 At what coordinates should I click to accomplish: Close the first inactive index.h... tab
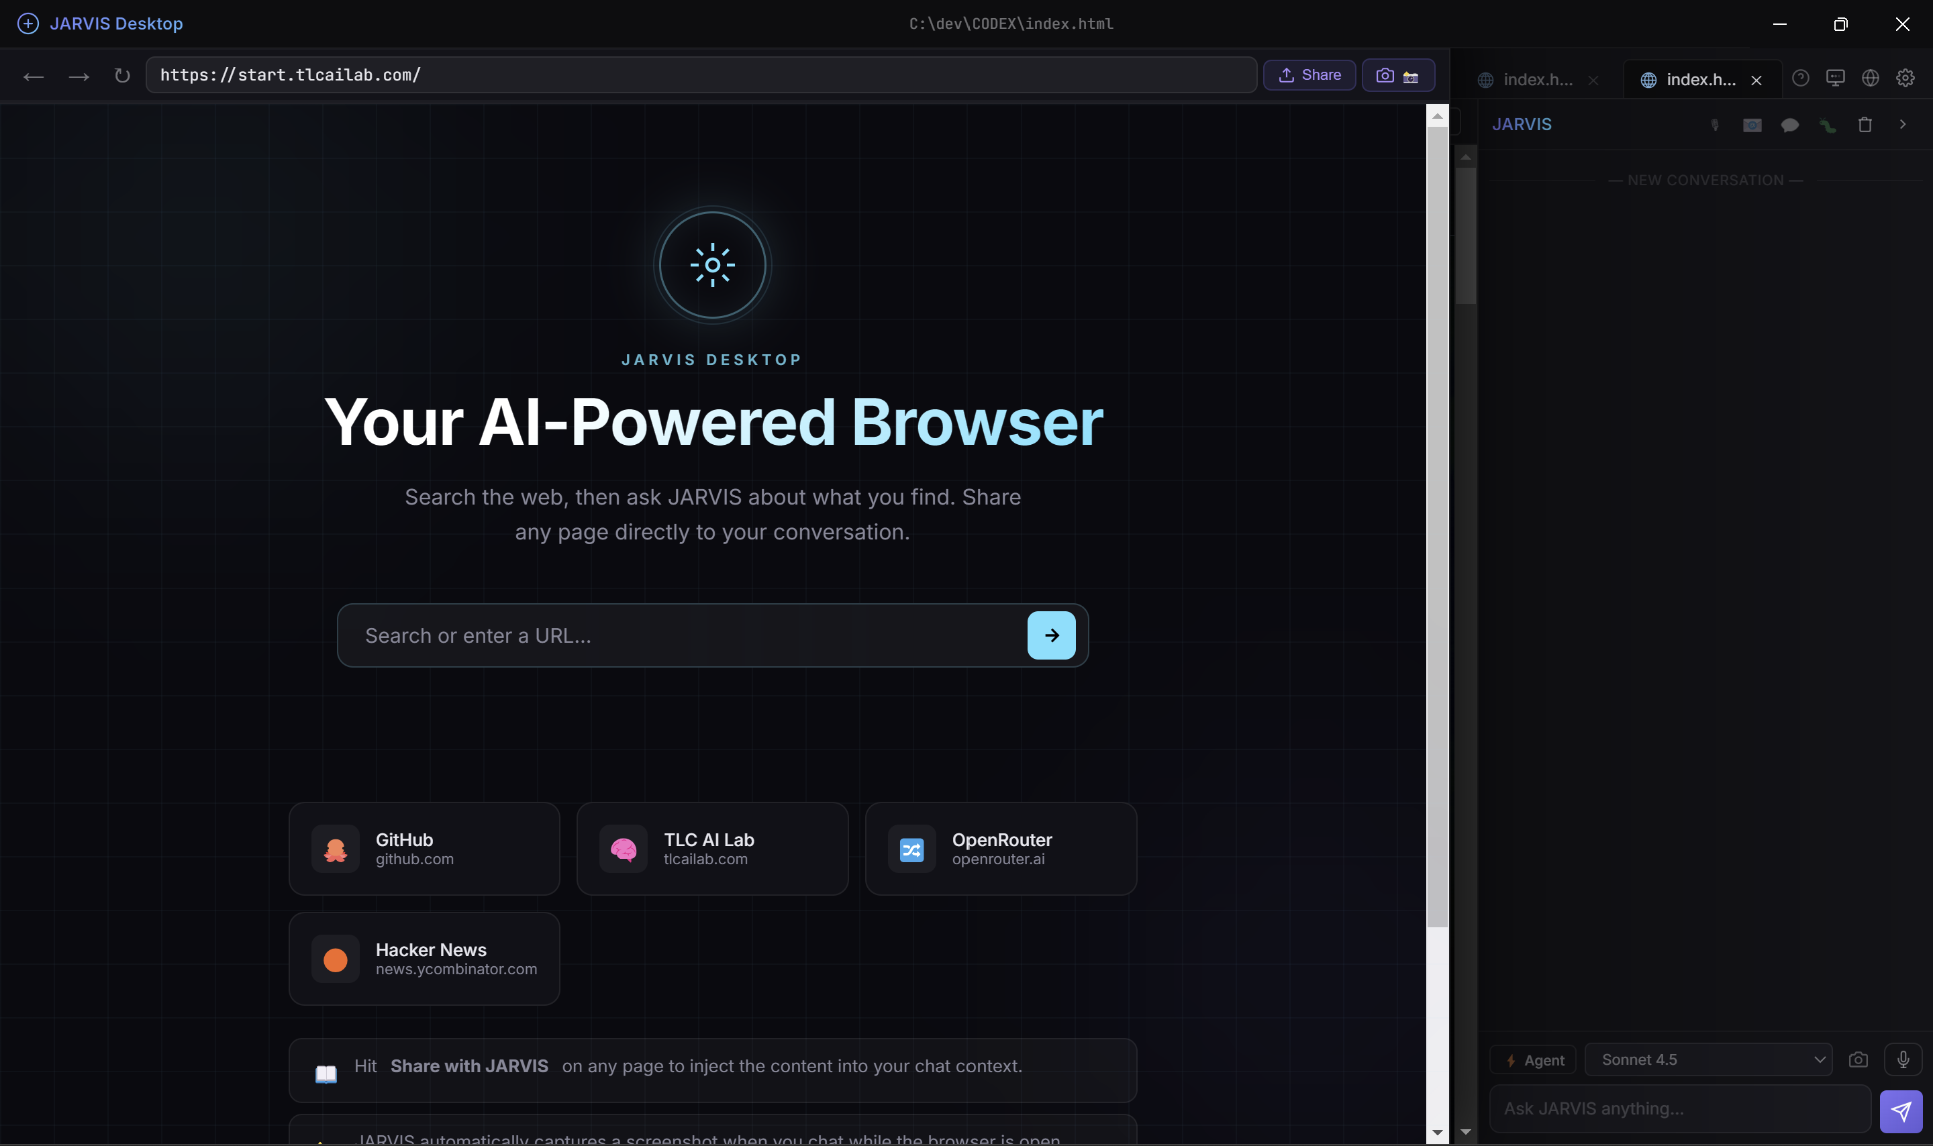click(x=1593, y=81)
